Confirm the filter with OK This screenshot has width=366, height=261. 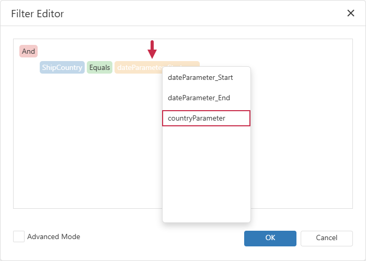click(x=270, y=239)
